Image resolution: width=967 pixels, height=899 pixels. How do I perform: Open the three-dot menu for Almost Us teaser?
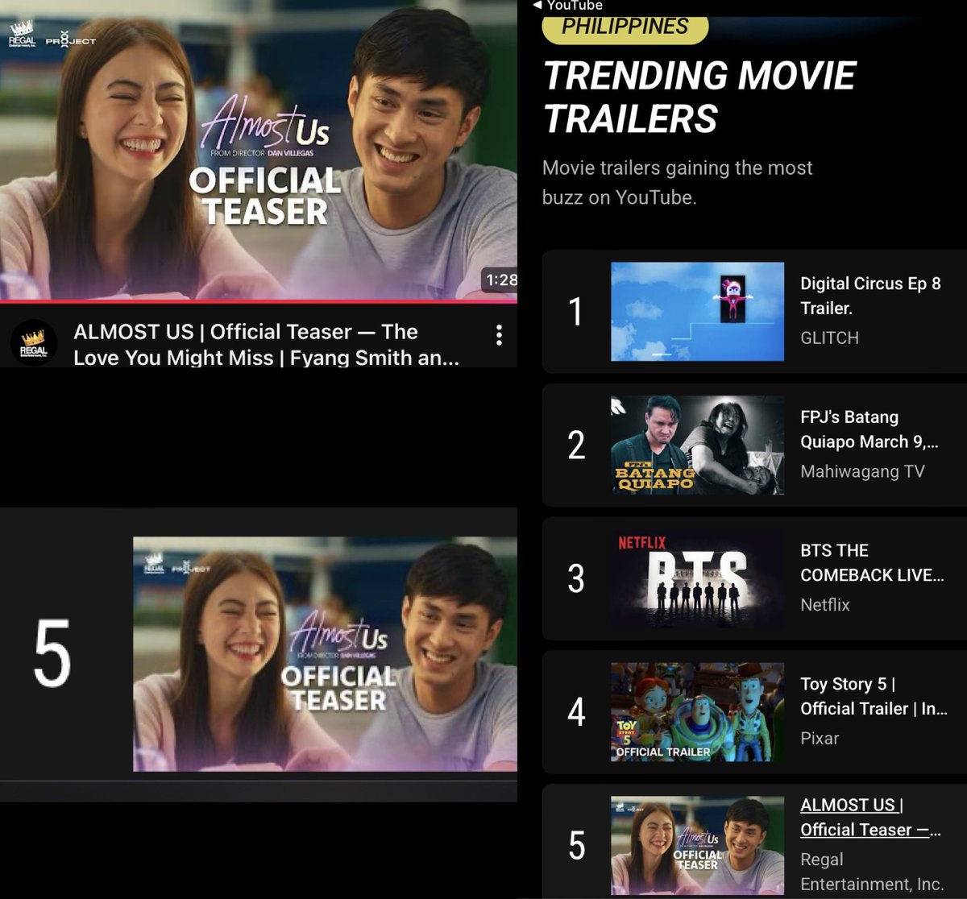pos(500,335)
